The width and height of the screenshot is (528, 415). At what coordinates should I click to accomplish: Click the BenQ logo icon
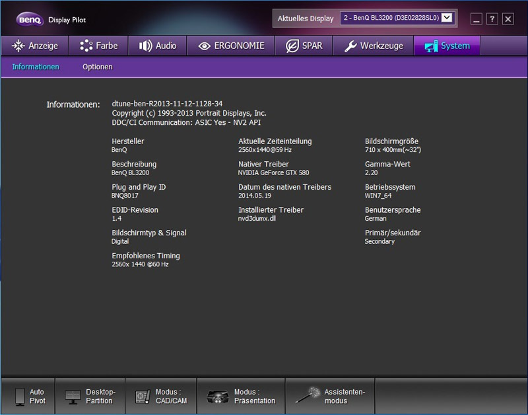tap(30, 20)
